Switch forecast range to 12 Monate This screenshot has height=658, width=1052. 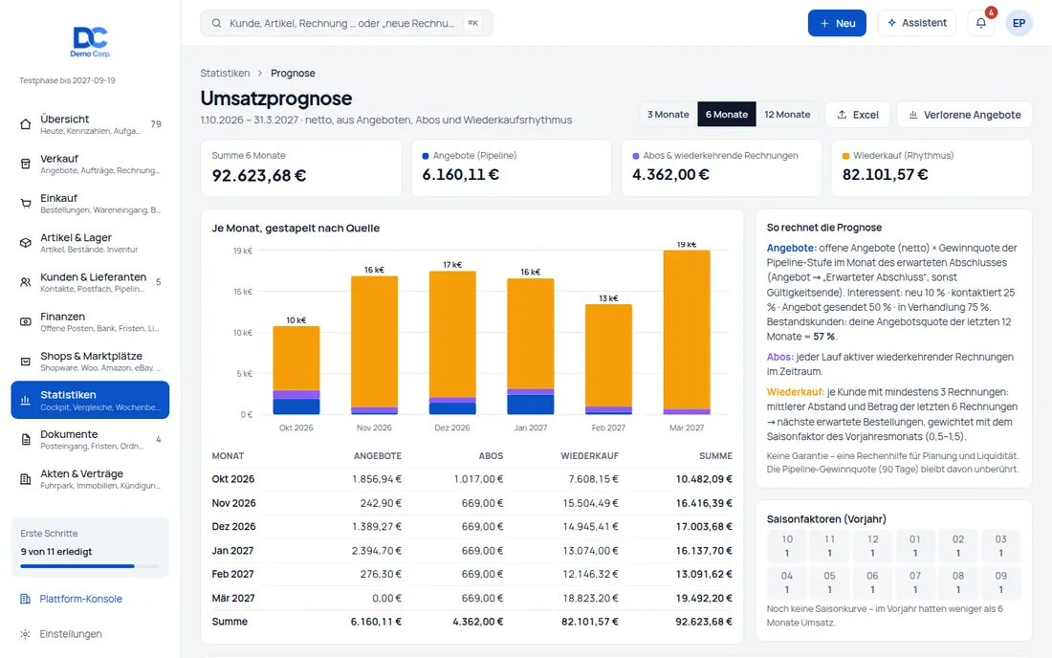tap(787, 115)
